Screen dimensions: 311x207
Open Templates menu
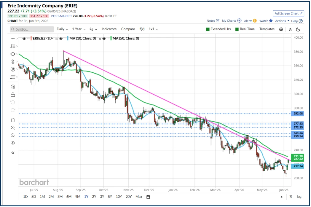click(267, 29)
